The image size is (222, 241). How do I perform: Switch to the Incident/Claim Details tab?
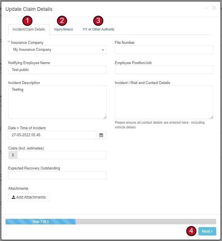[29, 29]
